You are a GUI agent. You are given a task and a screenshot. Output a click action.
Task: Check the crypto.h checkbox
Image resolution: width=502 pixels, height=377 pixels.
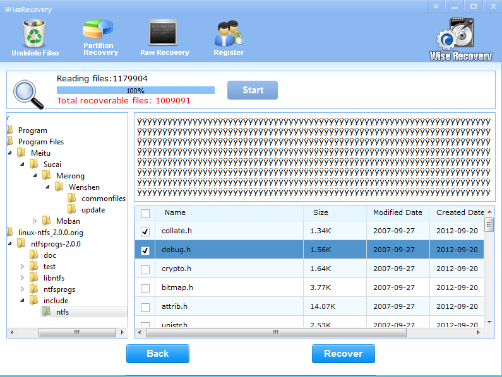[145, 270]
